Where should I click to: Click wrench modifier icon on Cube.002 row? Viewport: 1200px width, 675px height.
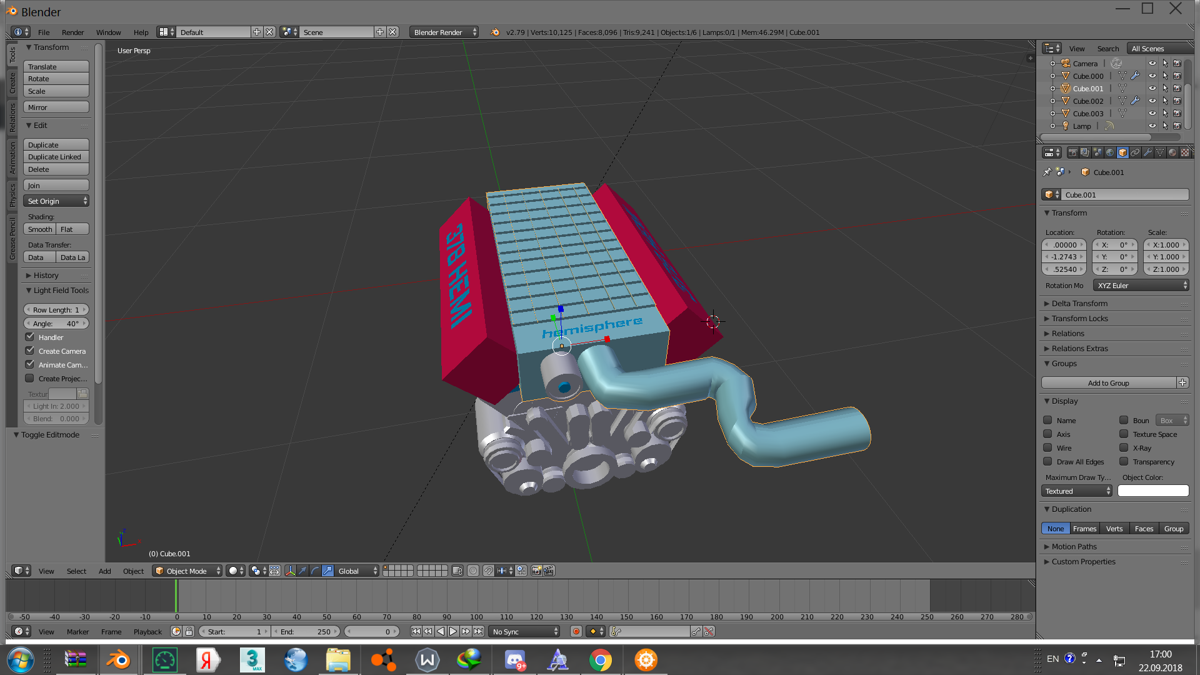click(1136, 101)
